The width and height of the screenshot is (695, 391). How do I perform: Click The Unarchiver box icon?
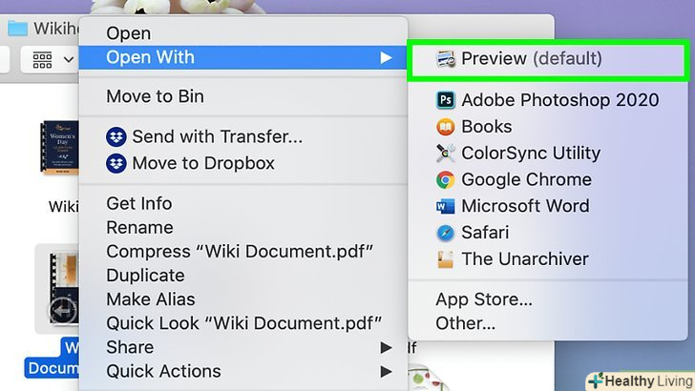pyautogui.click(x=446, y=259)
